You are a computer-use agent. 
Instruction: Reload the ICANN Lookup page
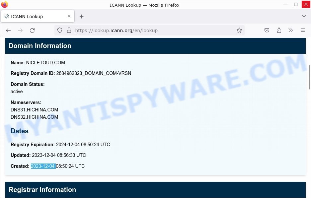click(x=32, y=30)
